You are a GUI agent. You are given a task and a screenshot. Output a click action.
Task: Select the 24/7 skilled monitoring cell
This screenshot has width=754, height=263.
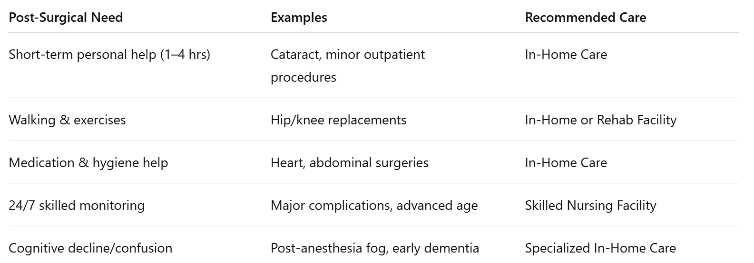[x=77, y=205]
